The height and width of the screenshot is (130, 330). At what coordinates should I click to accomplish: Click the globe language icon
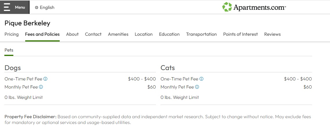click(x=37, y=7)
